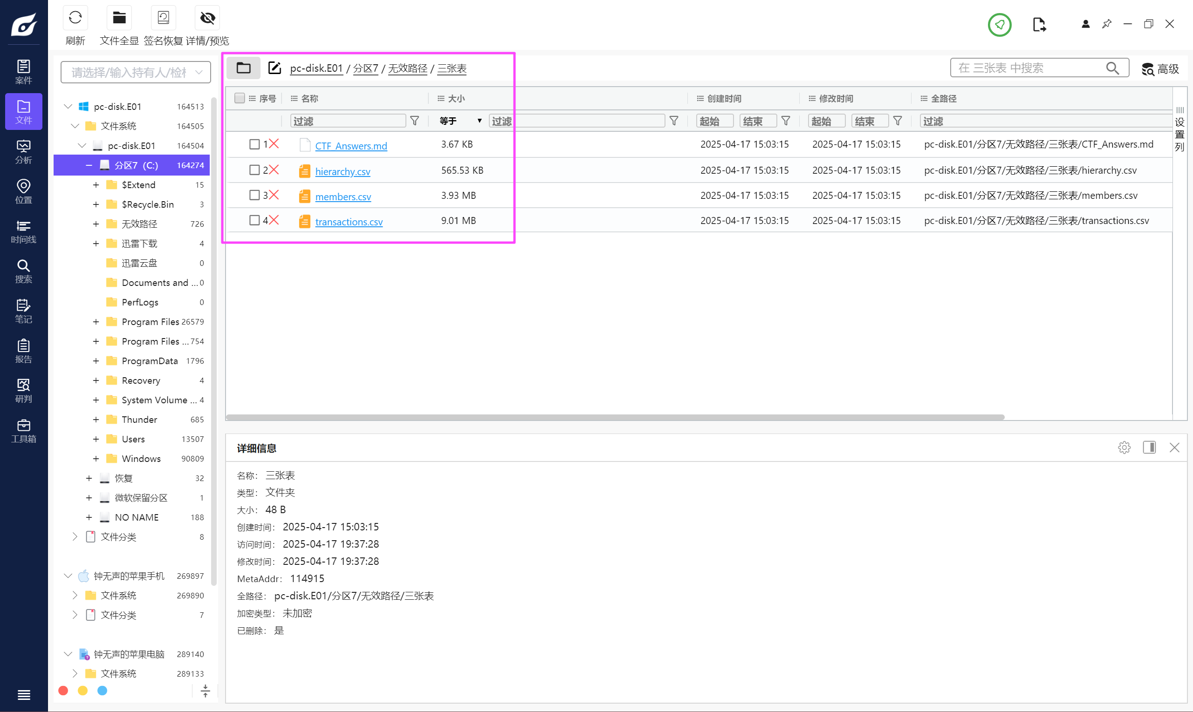
Task: Click the pin window icon
Action: tap(1107, 24)
